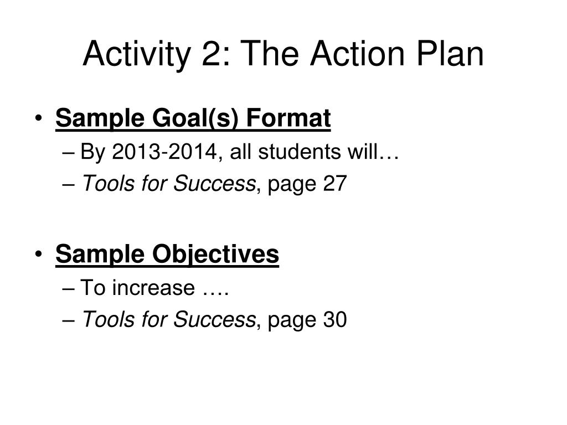Click the bullet dot before Sample Objectives
The height and width of the screenshot is (425, 567).
coord(39,254)
